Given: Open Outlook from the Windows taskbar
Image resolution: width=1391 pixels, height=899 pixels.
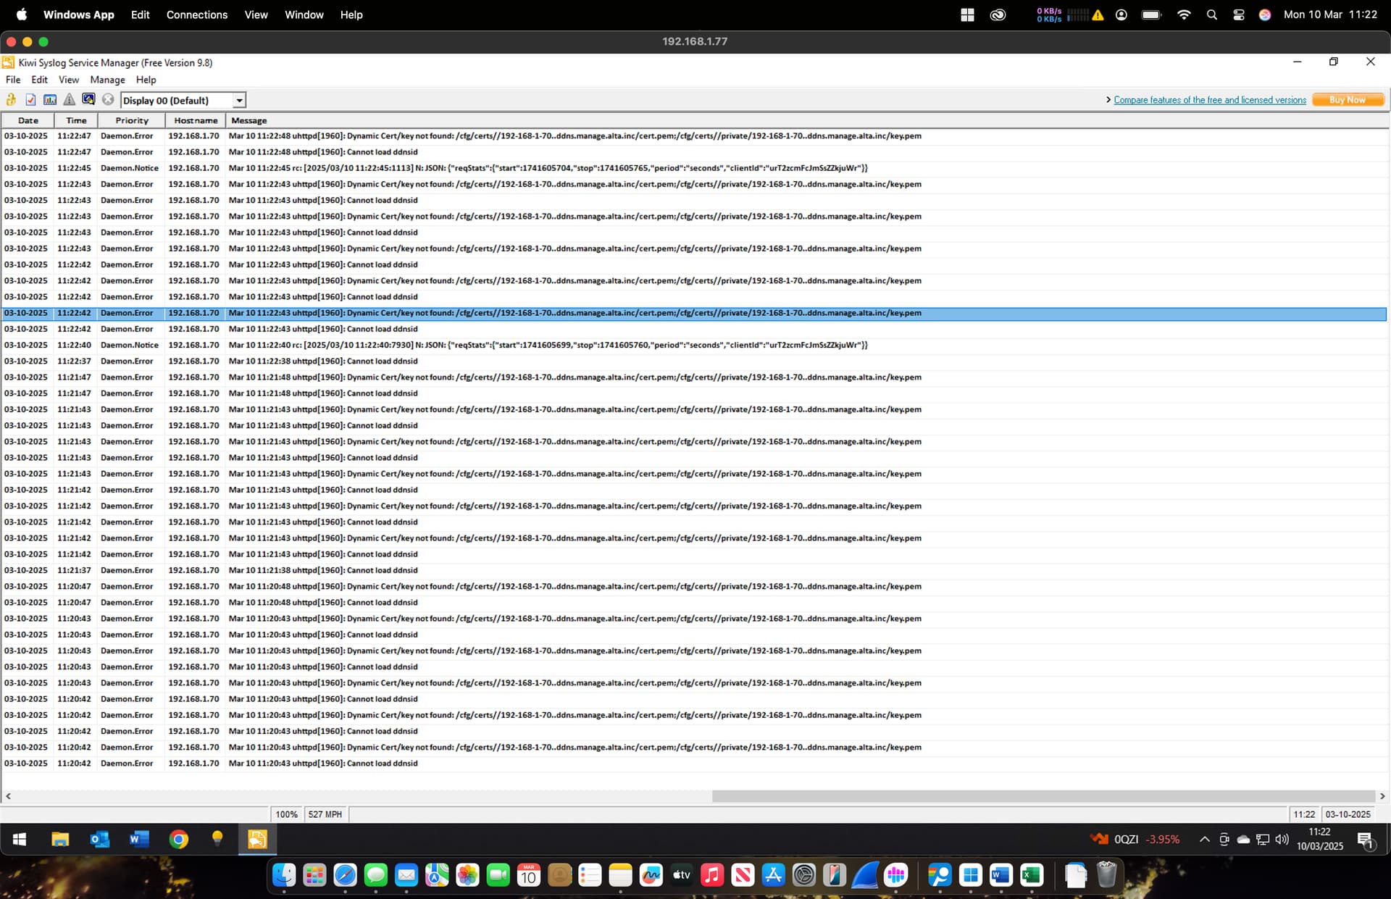Looking at the screenshot, I should [x=99, y=839].
